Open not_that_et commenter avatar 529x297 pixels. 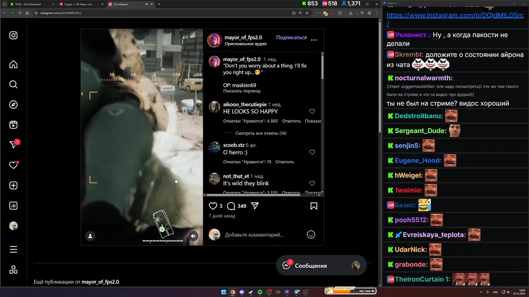click(x=214, y=179)
